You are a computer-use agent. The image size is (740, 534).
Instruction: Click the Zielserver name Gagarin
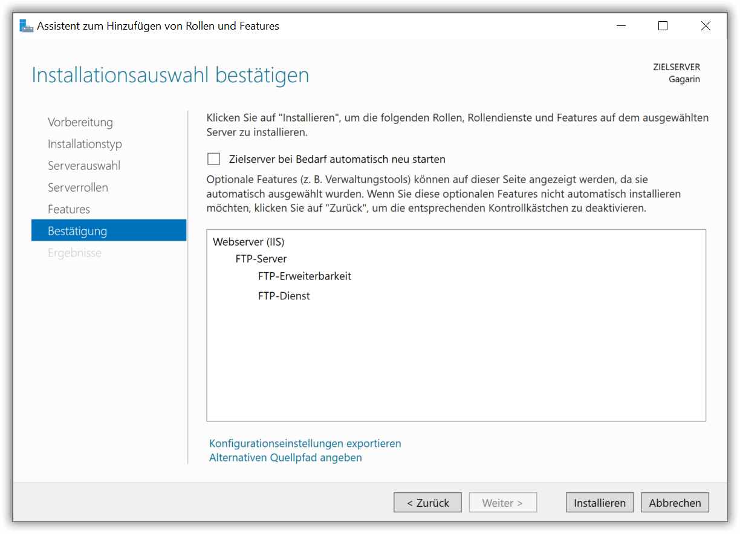pyautogui.click(x=684, y=79)
